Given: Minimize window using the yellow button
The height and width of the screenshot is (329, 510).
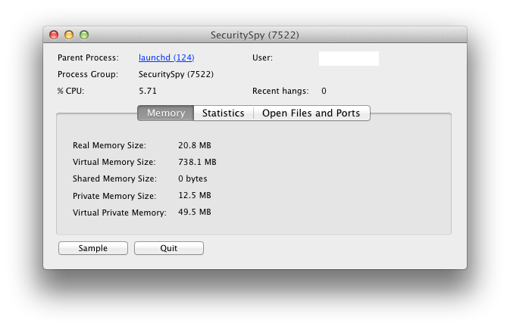Looking at the screenshot, I should [69, 35].
